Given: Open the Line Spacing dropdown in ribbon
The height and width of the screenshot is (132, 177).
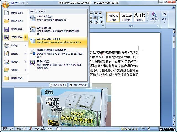Looking at the screenshot, I should pyautogui.click(x=100, y=18).
